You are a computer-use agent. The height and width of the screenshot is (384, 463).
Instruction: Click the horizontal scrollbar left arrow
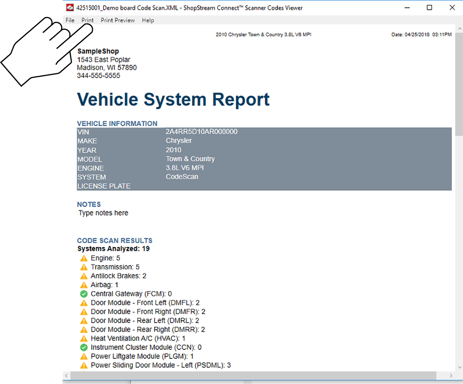pos(66,376)
